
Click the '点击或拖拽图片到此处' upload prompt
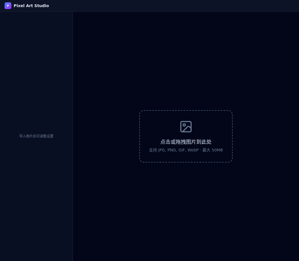coord(186,142)
